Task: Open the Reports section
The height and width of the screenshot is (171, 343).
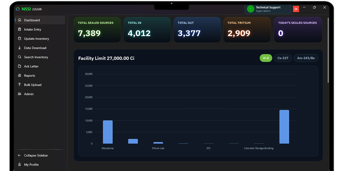Action: 40,76
